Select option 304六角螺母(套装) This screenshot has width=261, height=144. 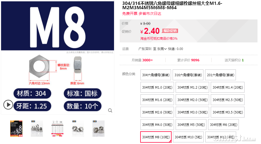pyautogui.click(x=156, y=75)
